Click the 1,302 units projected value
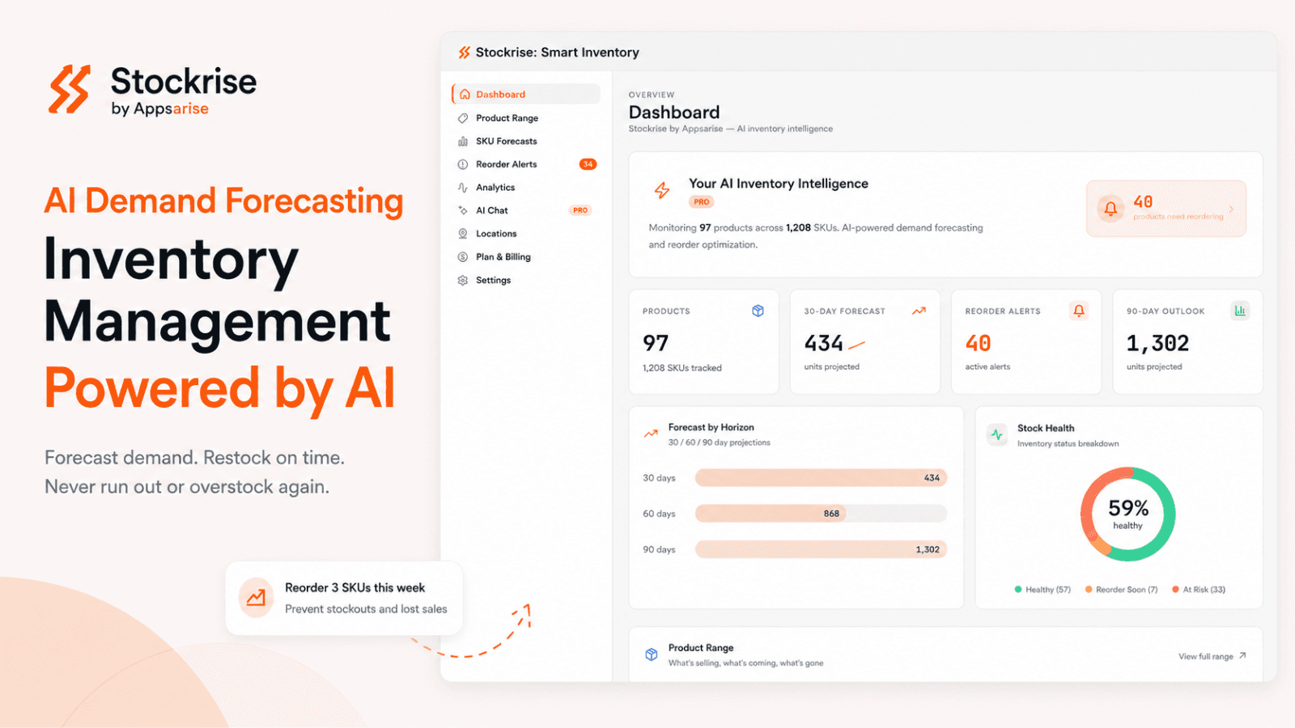The width and height of the screenshot is (1295, 728). tap(1157, 343)
